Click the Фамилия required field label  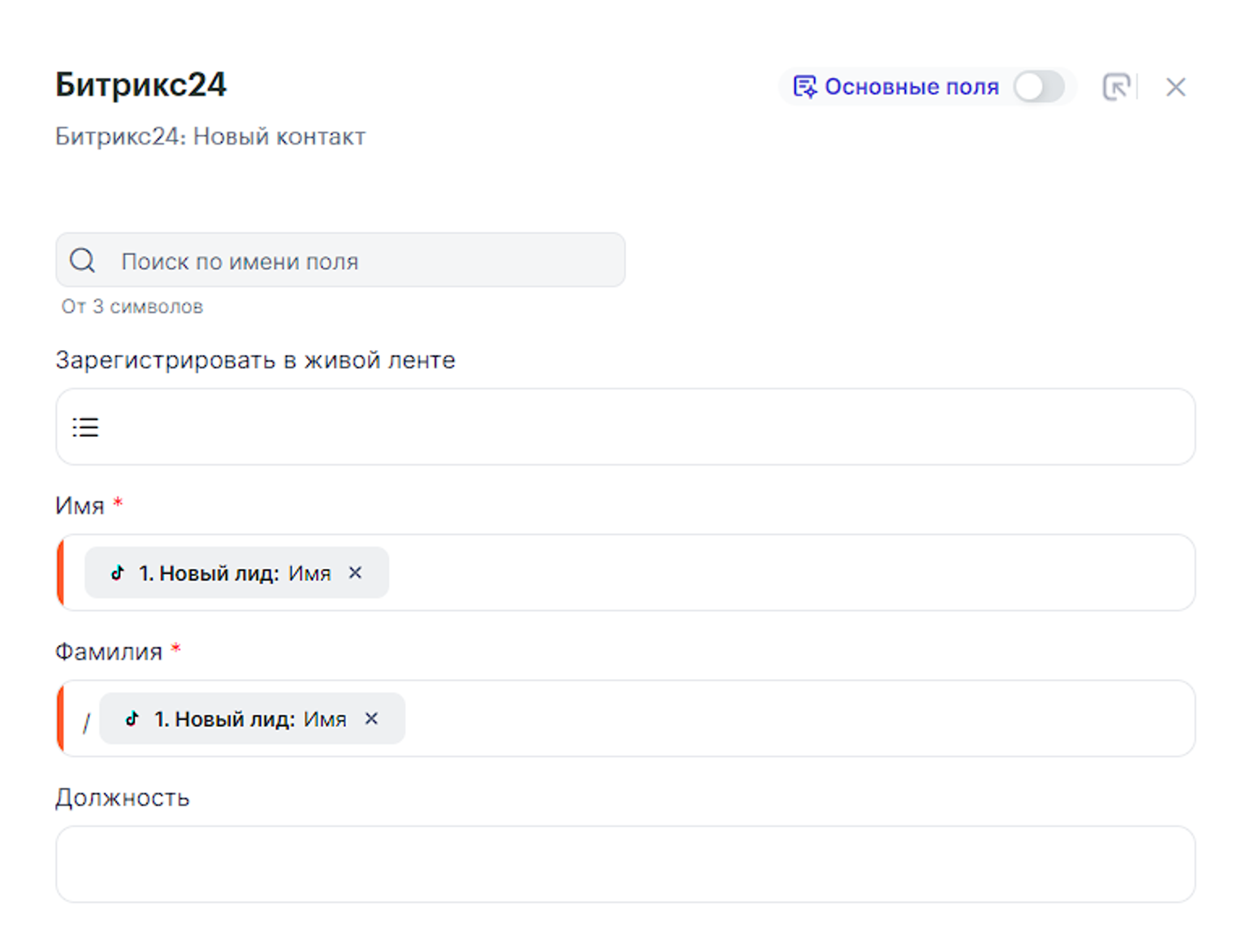[x=118, y=652]
